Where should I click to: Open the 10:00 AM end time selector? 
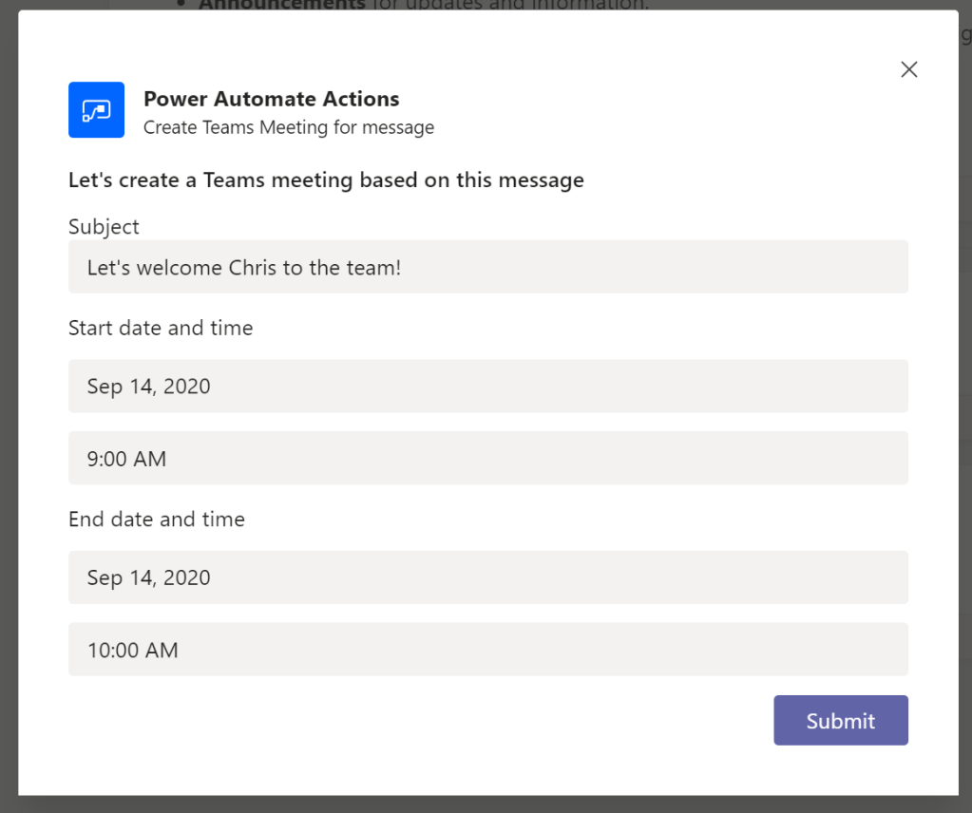[x=487, y=650]
